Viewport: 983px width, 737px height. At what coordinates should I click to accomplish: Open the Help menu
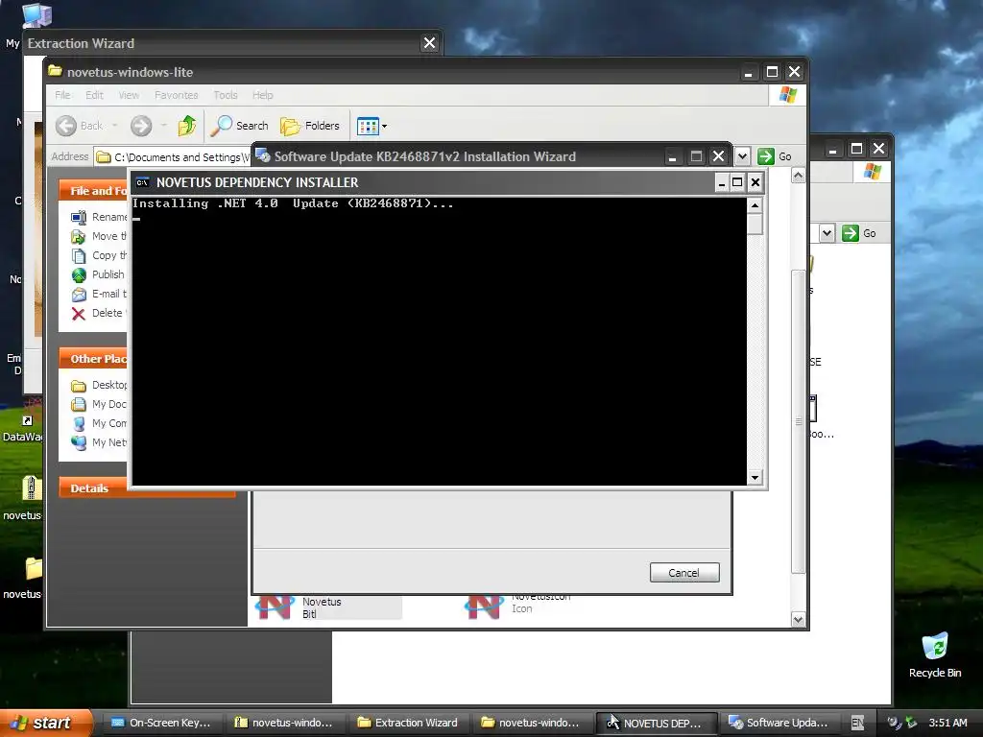click(263, 95)
